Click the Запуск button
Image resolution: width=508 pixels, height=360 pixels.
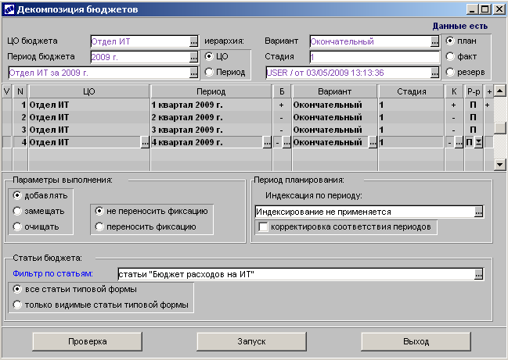(252, 341)
